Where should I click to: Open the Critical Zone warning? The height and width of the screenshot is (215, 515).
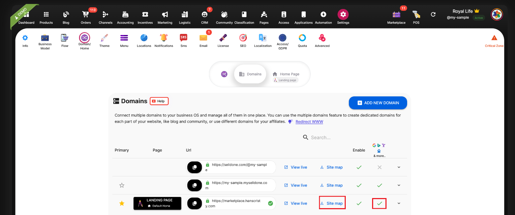[x=494, y=41]
